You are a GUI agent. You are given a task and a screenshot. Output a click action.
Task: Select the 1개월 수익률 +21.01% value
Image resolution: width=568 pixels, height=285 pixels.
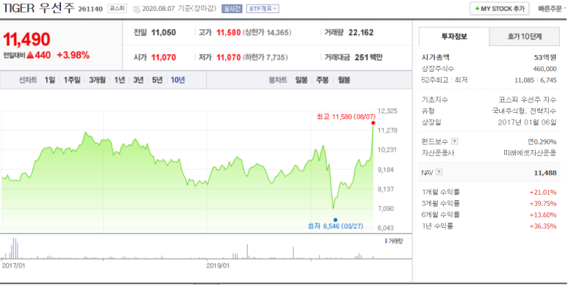[x=543, y=192]
